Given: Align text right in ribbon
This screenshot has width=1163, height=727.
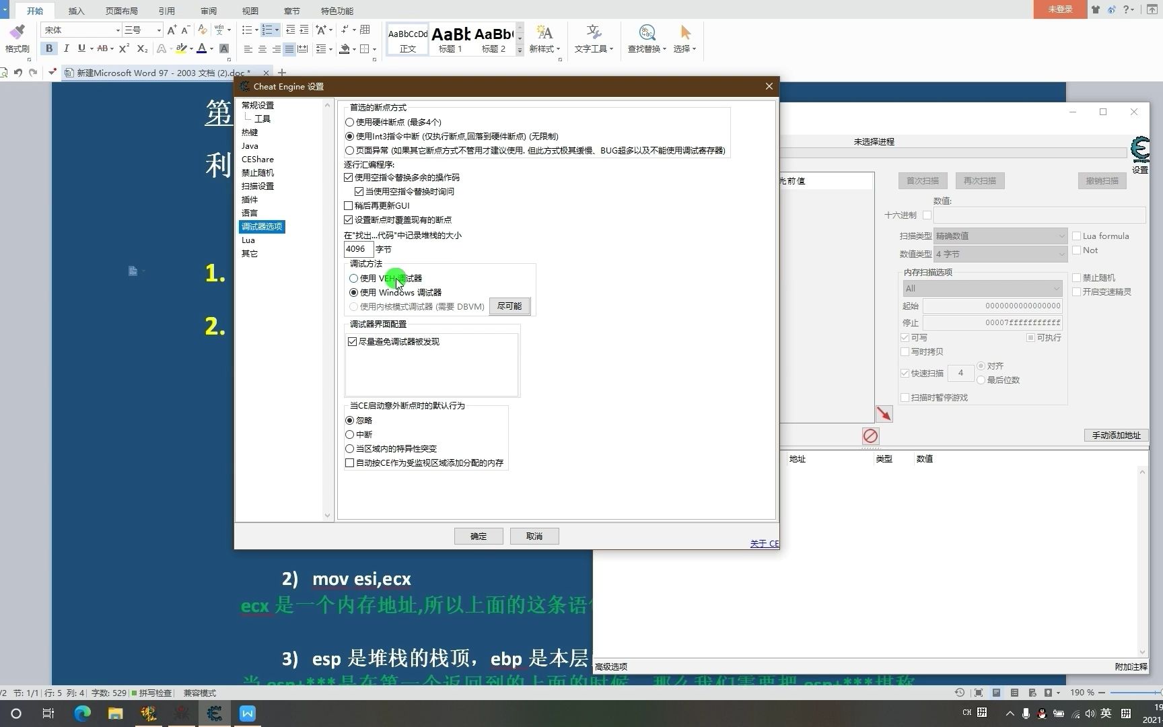Looking at the screenshot, I should point(276,48).
